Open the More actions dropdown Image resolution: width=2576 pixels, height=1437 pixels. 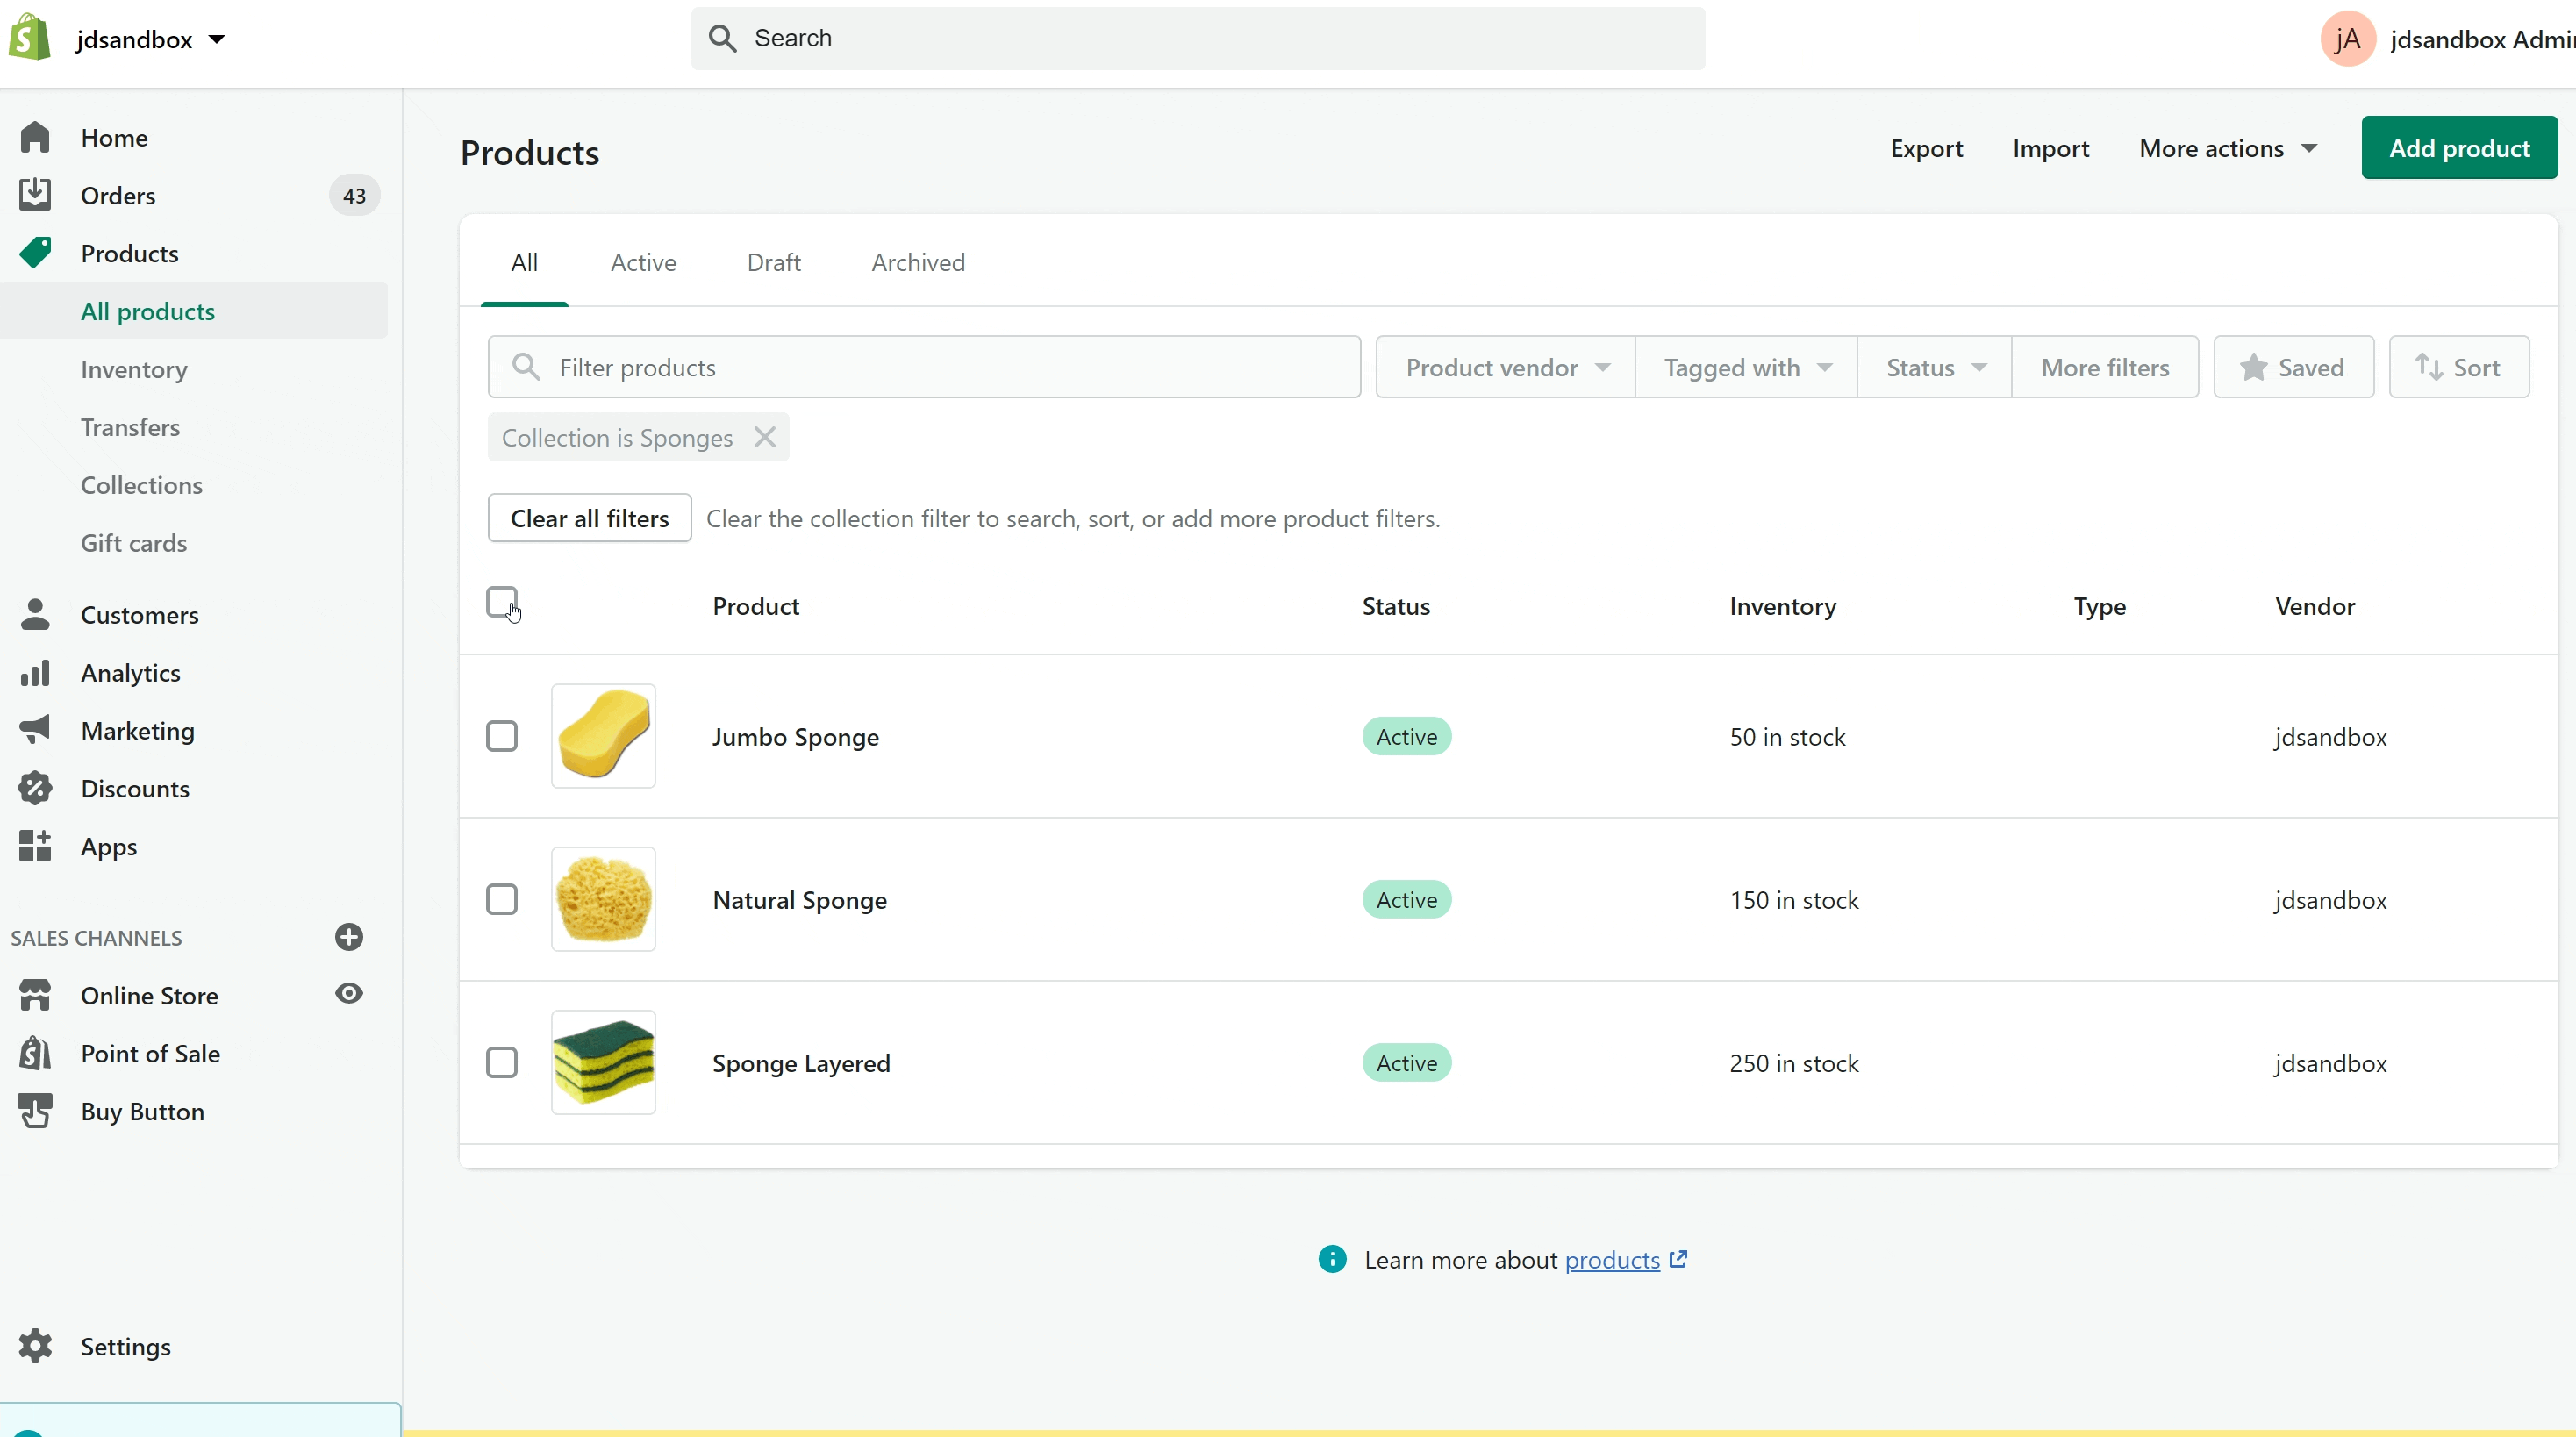point(2227,149)
